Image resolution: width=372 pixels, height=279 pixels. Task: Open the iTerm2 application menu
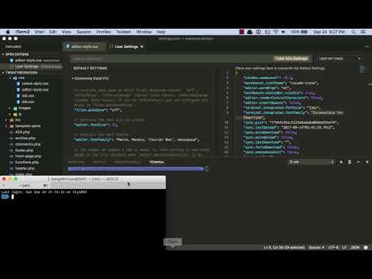click(x=22, y=32)
